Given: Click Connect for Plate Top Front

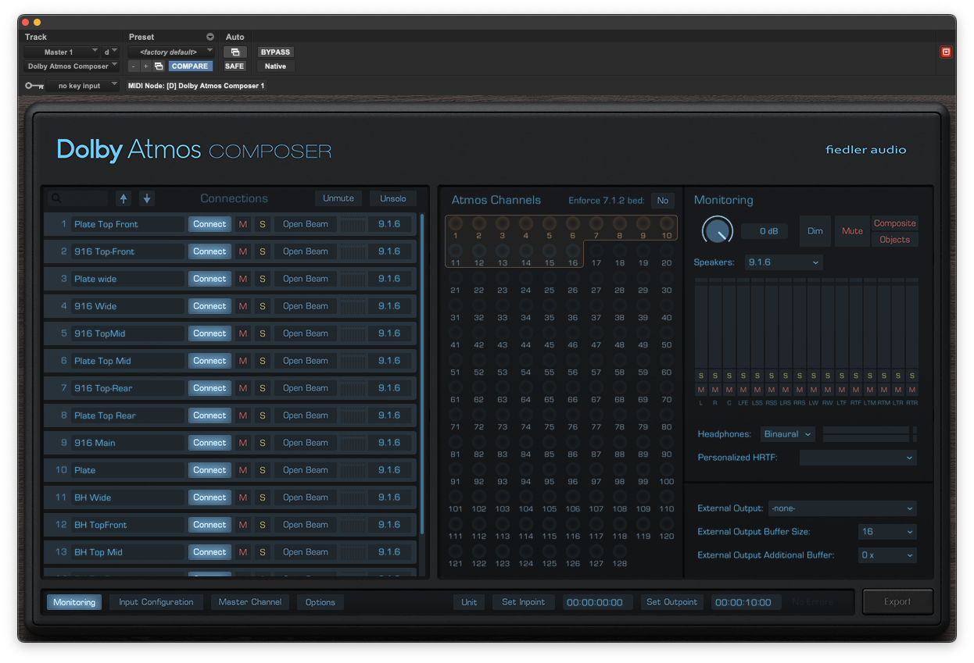Looking at the screenshot, I should pos(209,224).
